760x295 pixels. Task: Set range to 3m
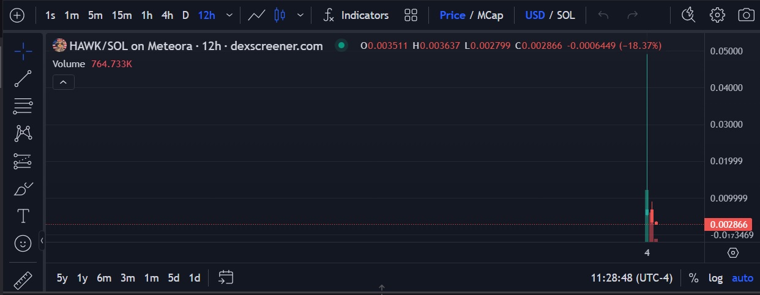click(x=128, y=278)
